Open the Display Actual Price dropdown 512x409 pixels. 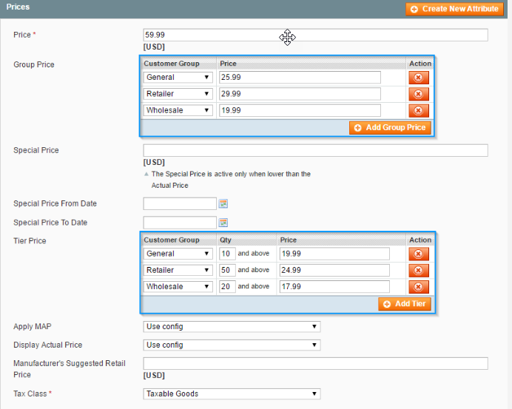[232, 345]
